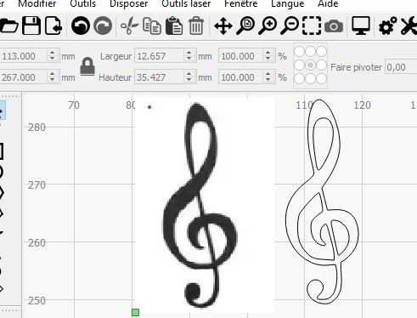The image size is (417, 318).
Task: Click the clipboard paste icon
Action: click(174, 26)
